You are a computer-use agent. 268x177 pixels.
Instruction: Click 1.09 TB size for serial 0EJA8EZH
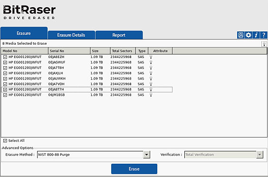pos(96,57)
